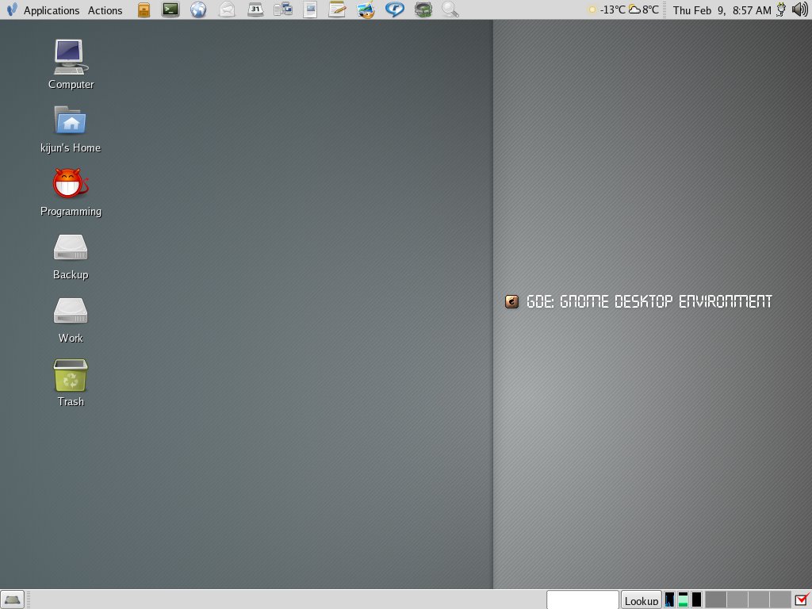Click the power plug battery icon
The image size is (812, 609).
(x=781, y=10)
